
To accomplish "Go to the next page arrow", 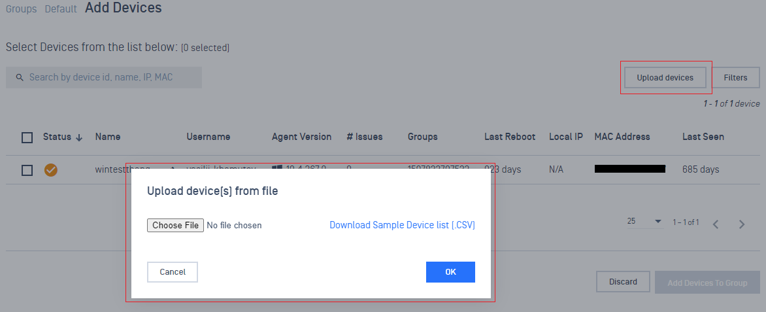I will tap(742, 224).
